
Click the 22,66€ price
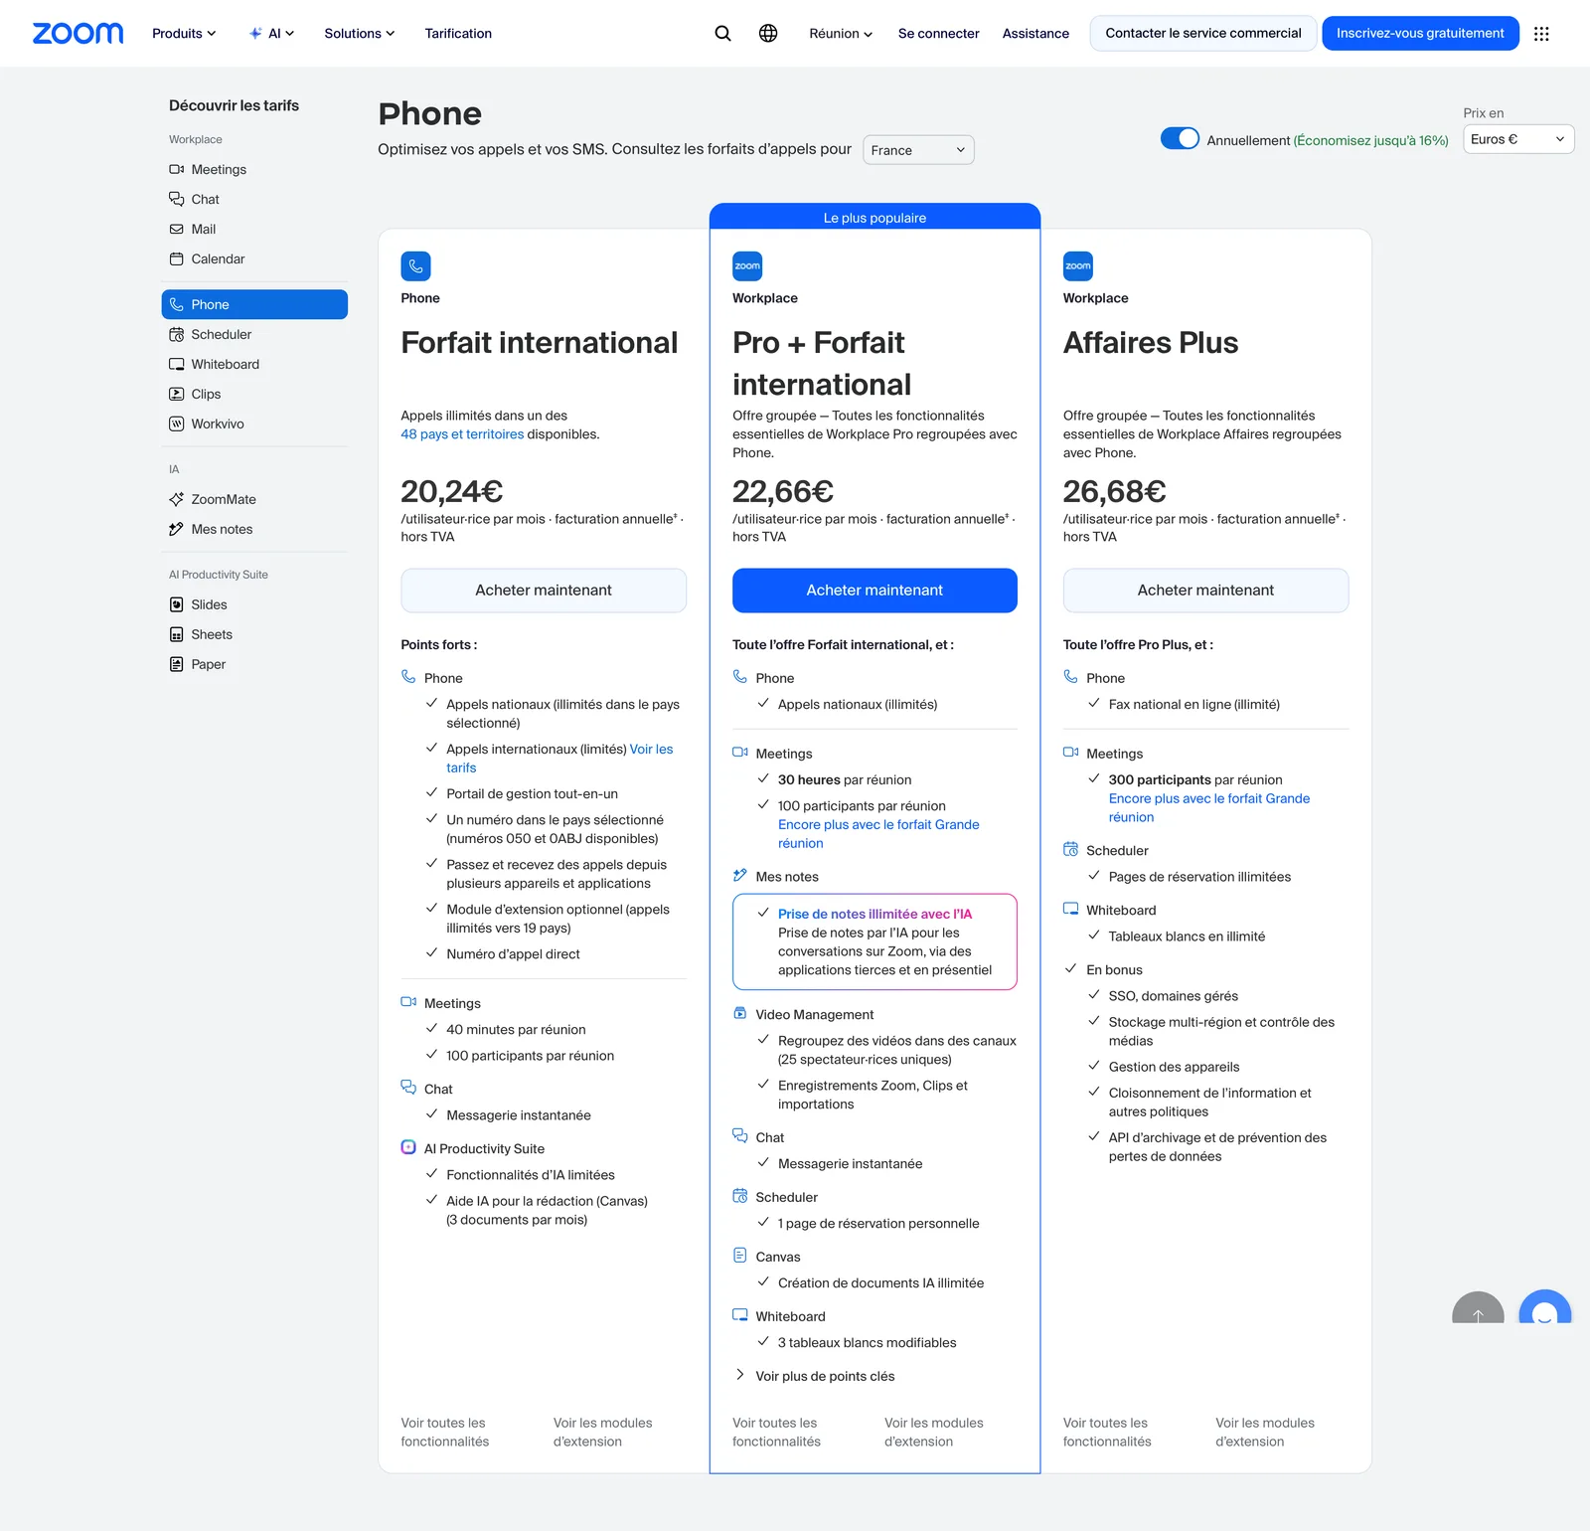point(783,491)
